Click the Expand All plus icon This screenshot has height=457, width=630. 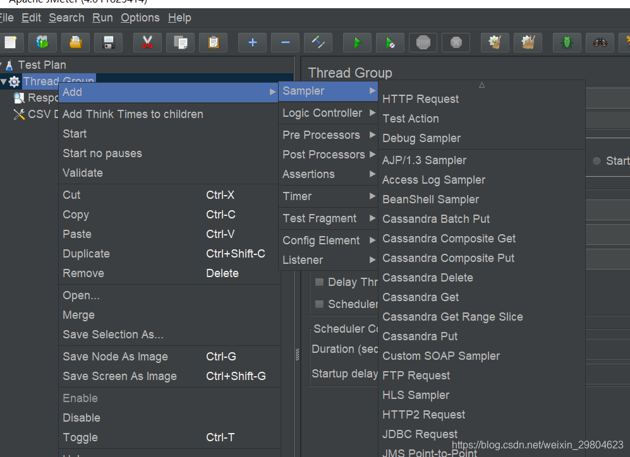tap(252, 42)
